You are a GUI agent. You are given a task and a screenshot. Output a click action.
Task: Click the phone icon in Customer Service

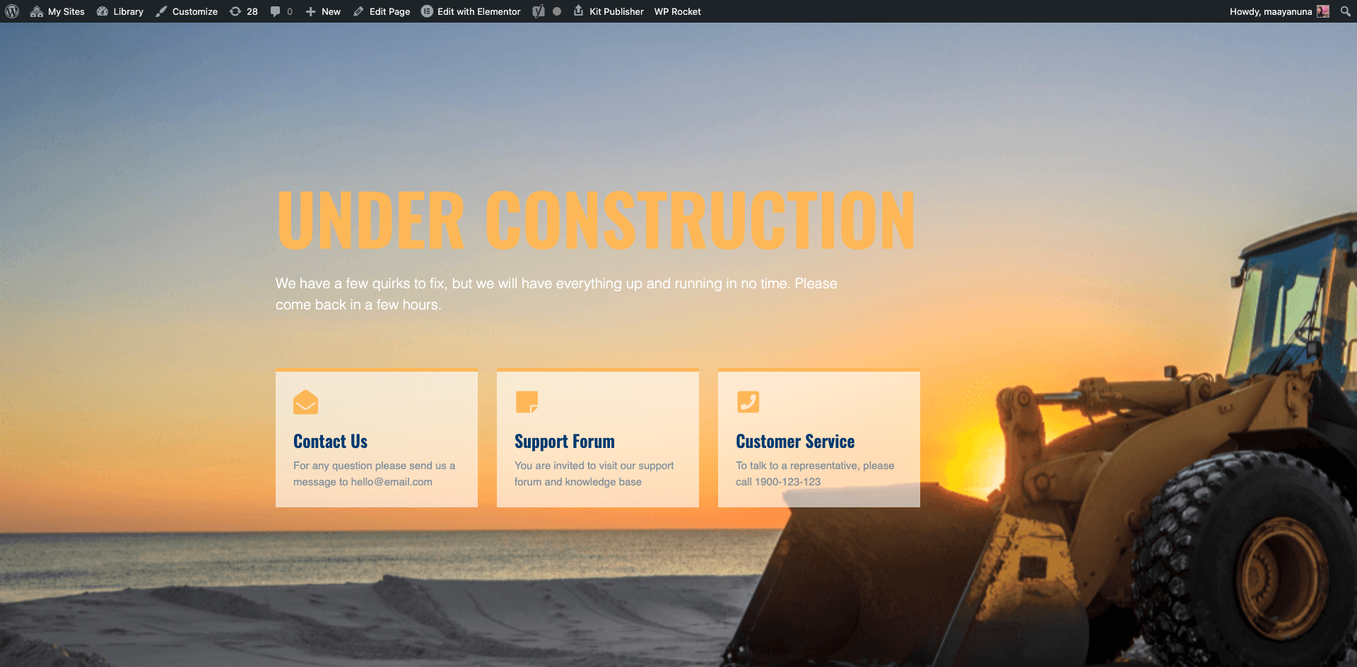tap(748, 401)
